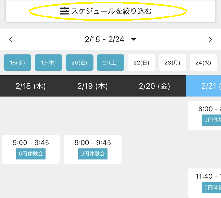Open the 8:00 Saturday class slot
This screenshot has height=198, width=221.
tap(205, 116)
